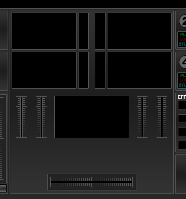Click the deck 4 number badge
Screen dimensions: 186x199
click(183, 62)
